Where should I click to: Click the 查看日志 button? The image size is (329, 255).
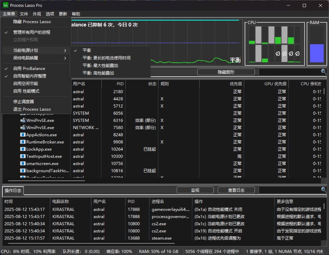click(x=236, y=190)
